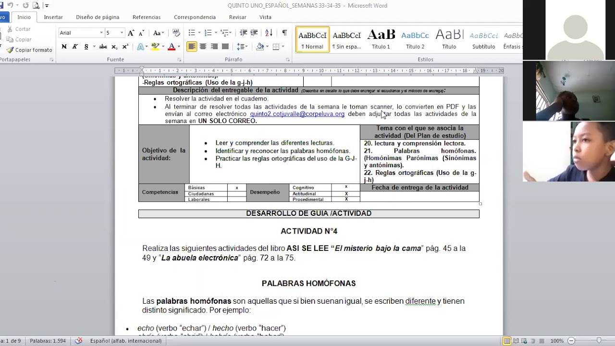Image resolution: width=615 pixels, height=346 pixels.
Task: Open the Diseño de página tab
Action: click(x=98, y=17)
